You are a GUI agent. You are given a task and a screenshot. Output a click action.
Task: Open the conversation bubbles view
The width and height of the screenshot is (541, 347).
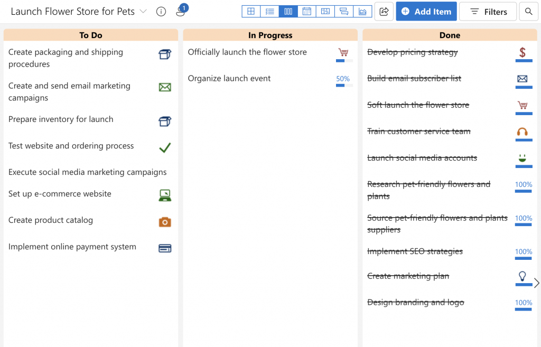point(344,11)
